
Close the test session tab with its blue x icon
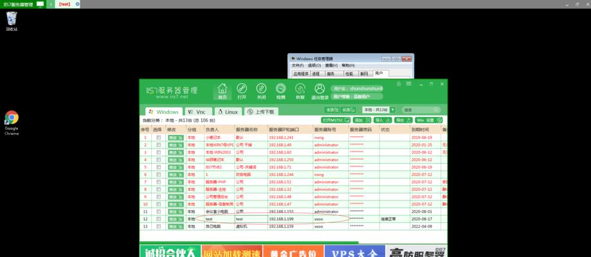point(77,4)
